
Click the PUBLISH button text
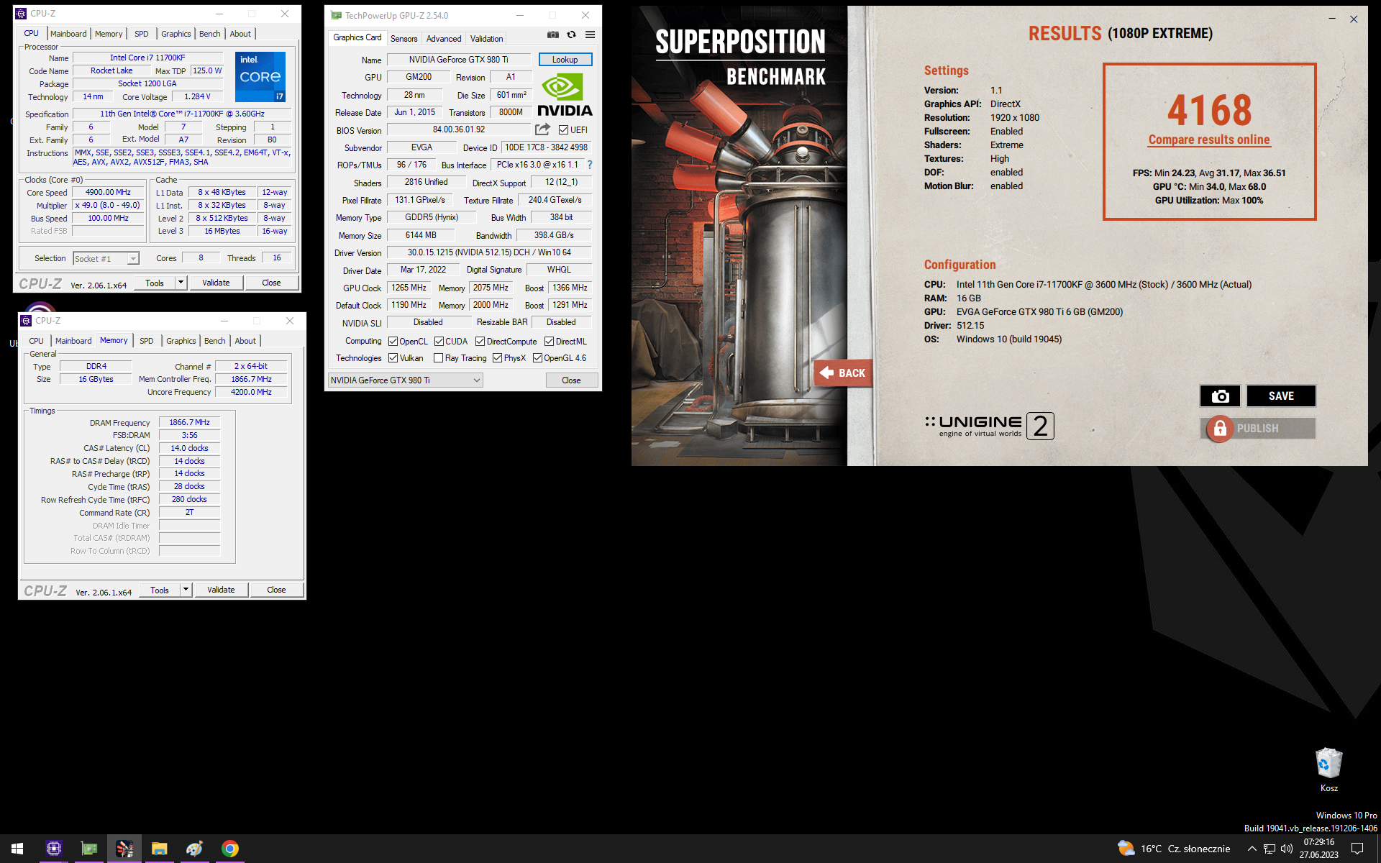[1257, 429]
